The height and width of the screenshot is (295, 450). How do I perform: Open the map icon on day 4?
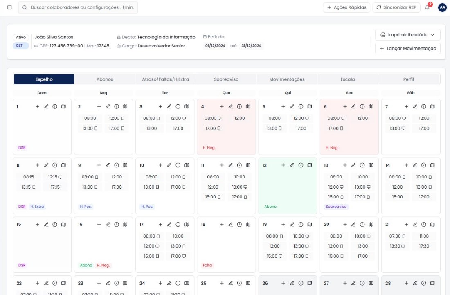248,106
